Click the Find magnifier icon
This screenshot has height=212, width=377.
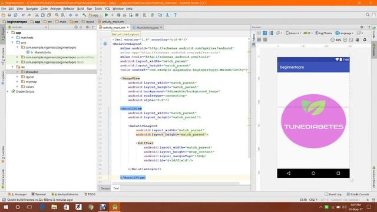(57, 15)
